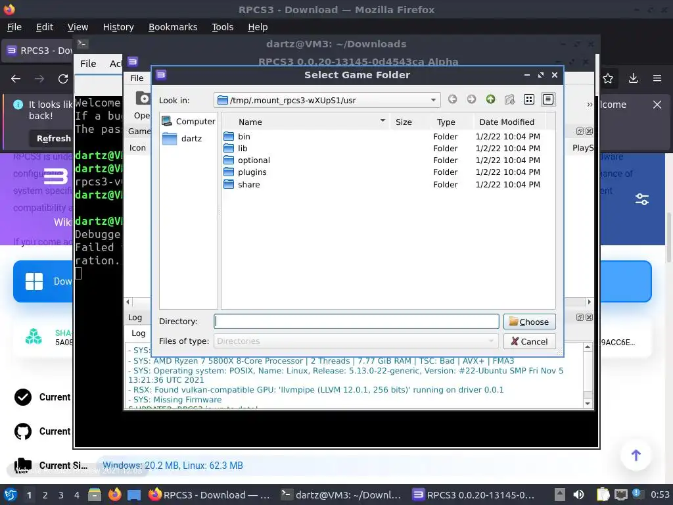The width and height of the screenshot is (673, 505).
Task: Select the Log tab in RPCS3
Action: (x=138, y=333)
